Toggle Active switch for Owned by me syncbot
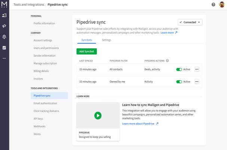This screenshot has height=150, width=227. (x=179, y=82)
